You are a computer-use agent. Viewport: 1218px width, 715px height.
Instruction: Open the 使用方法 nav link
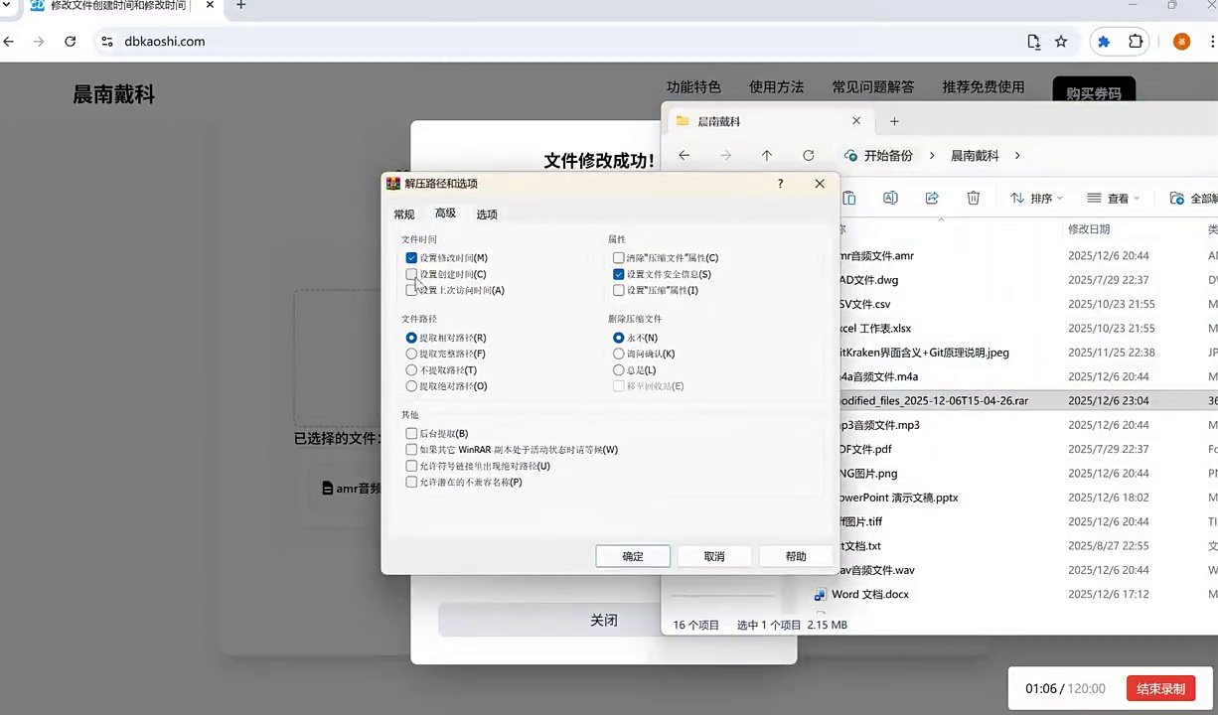pyautogui.click(x=776, y=87)
